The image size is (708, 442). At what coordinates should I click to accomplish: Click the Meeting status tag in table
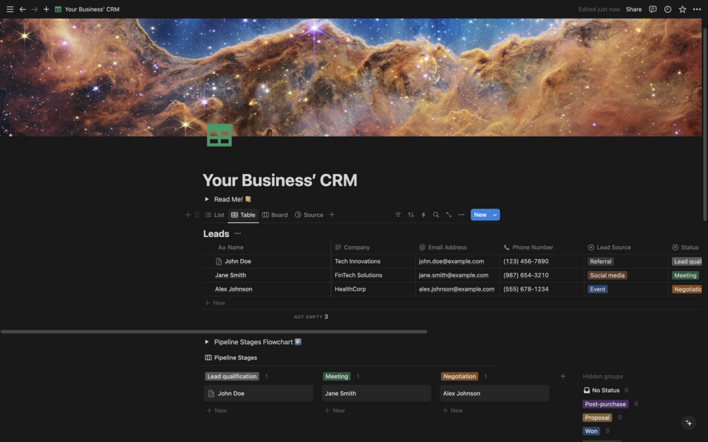pos(685,275)
